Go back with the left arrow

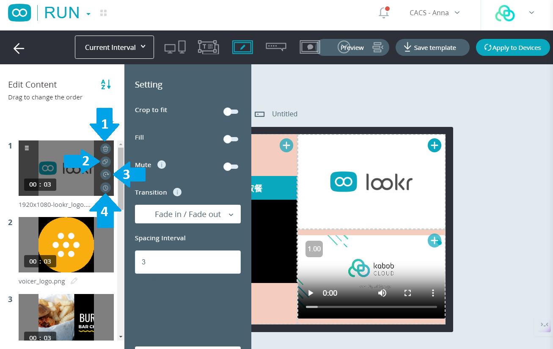[19, 48]
